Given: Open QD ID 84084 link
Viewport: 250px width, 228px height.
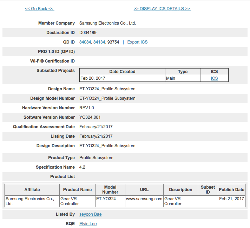Looking at the screenshot, I should 85,42.
